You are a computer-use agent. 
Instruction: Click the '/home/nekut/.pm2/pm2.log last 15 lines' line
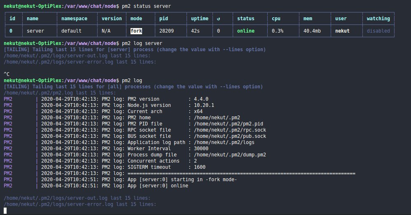pyautogui.click(x=60, y=93)
